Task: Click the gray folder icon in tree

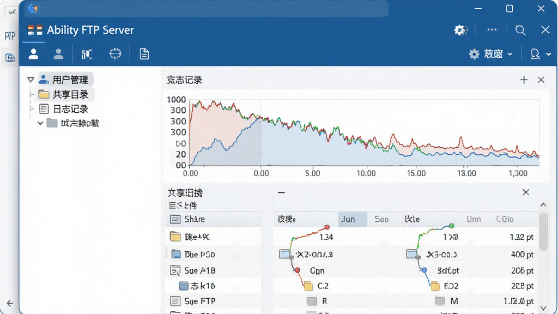Action: pos(52,123)
